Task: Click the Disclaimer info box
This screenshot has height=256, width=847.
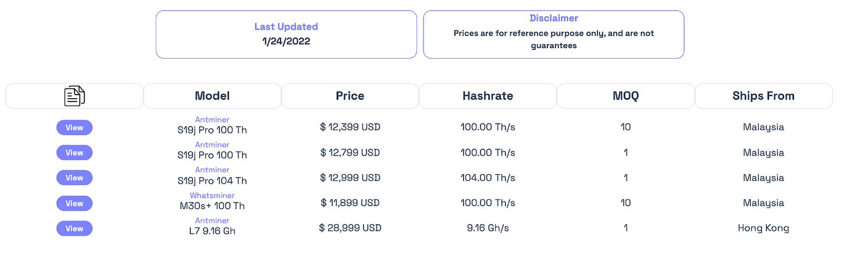Action: pyautogui.click(x=554, y=34)
